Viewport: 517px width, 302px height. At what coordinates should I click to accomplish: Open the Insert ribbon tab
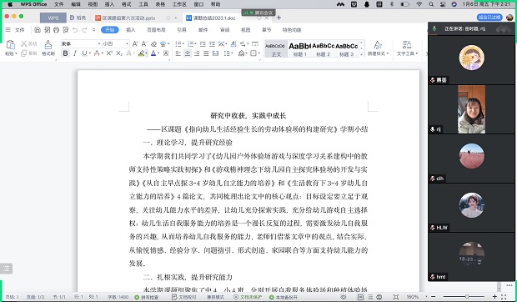(x=131, y=30)
